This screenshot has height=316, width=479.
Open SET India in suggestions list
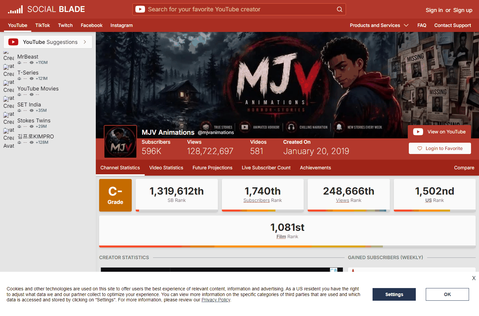coord(29,104)
